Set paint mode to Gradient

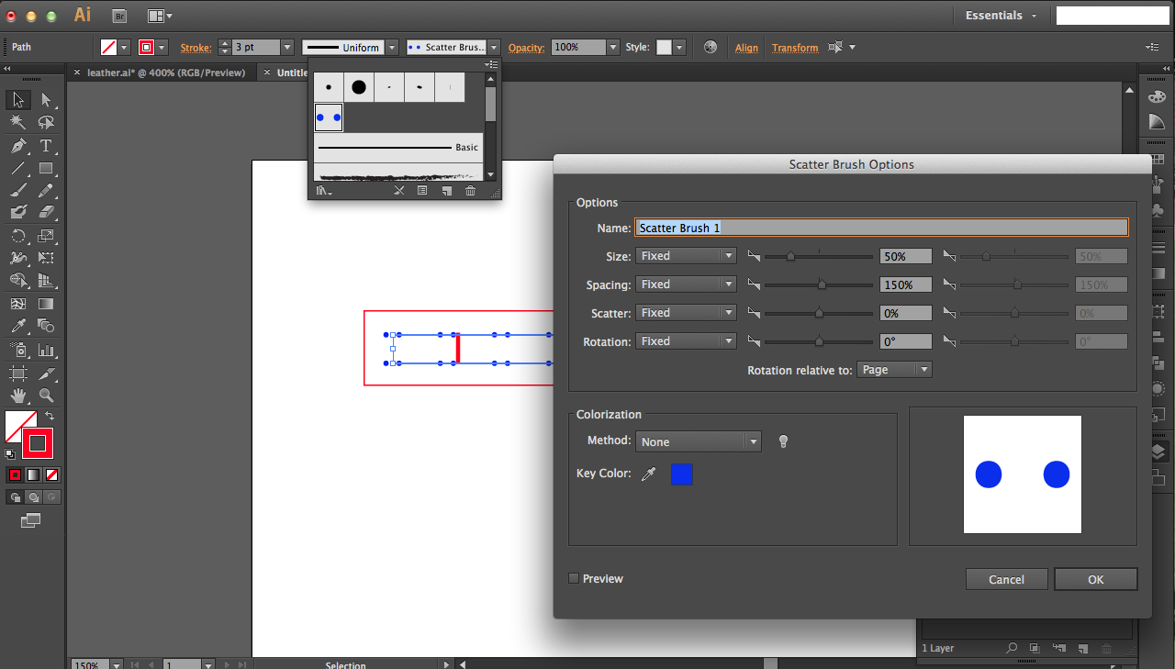coord(33,474)
